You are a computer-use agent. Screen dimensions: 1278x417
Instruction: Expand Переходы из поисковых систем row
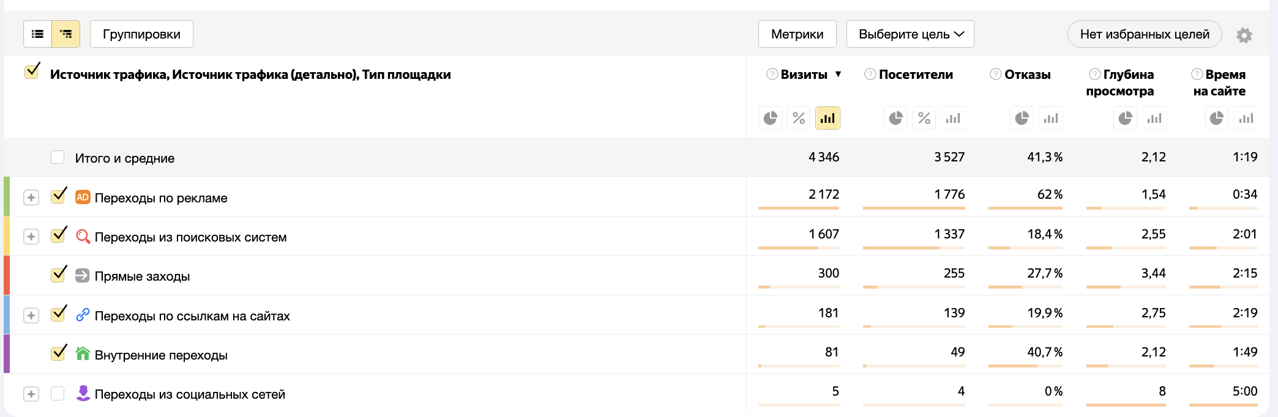[x=31, y=237]
